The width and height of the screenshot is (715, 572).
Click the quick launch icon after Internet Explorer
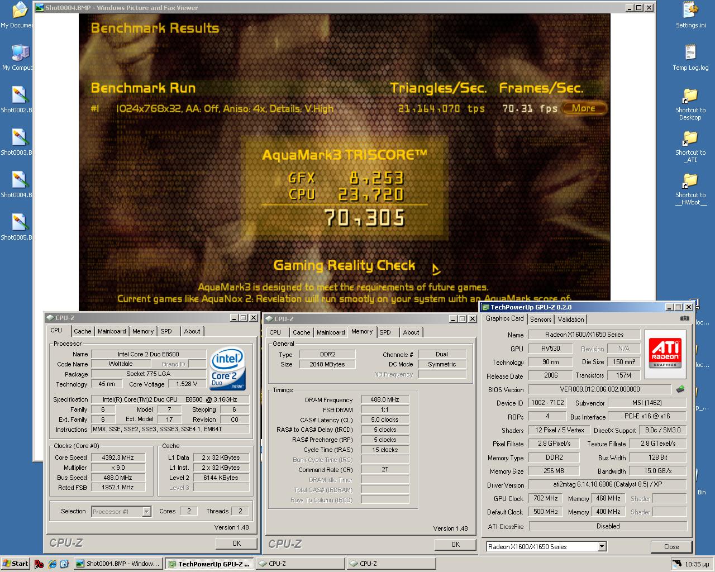64,564
